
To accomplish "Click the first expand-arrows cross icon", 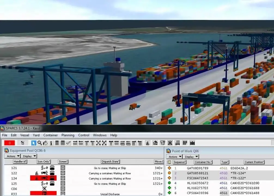I will coord(98,143).
